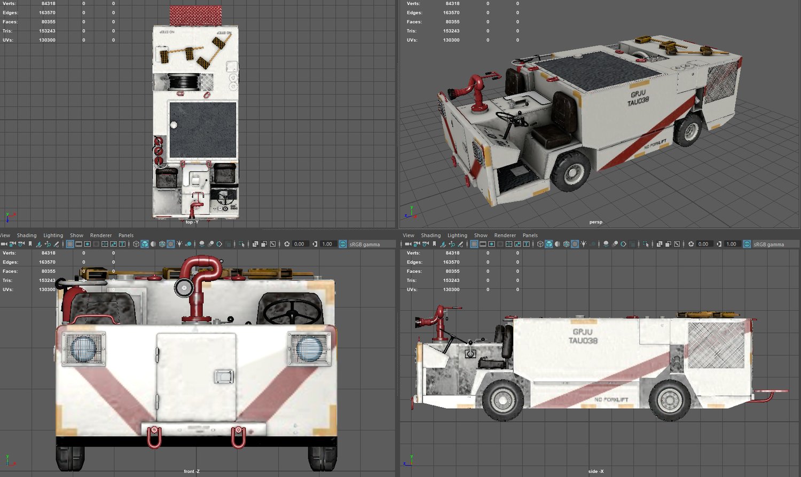Enable Film Gate in side view toolbar
801x477 pixels.
[483, 244]
